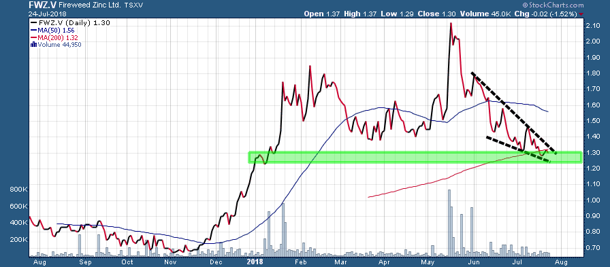Click the price peak near 2.10 in May

point(451,24)
